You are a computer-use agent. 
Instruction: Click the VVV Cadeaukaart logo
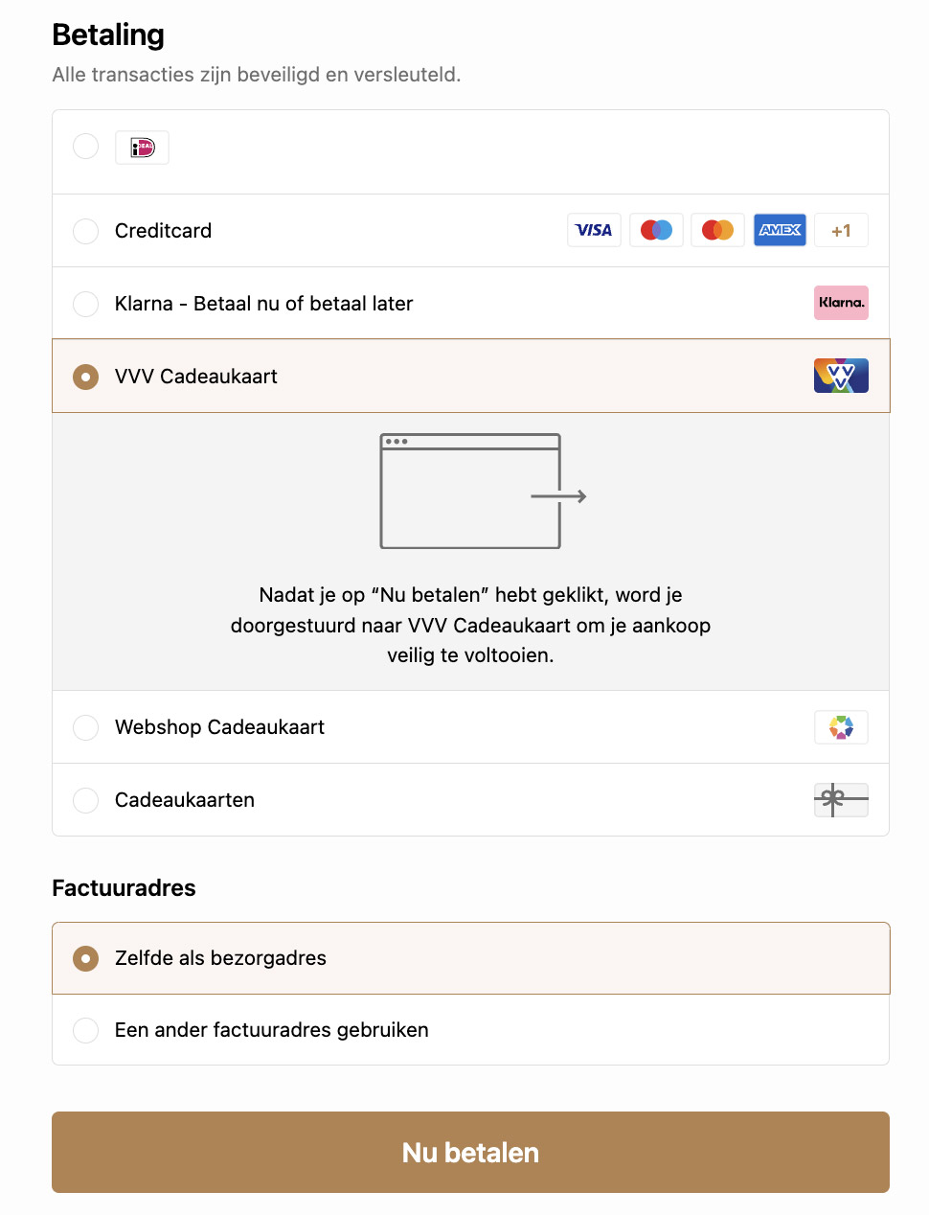click(841, 376)
